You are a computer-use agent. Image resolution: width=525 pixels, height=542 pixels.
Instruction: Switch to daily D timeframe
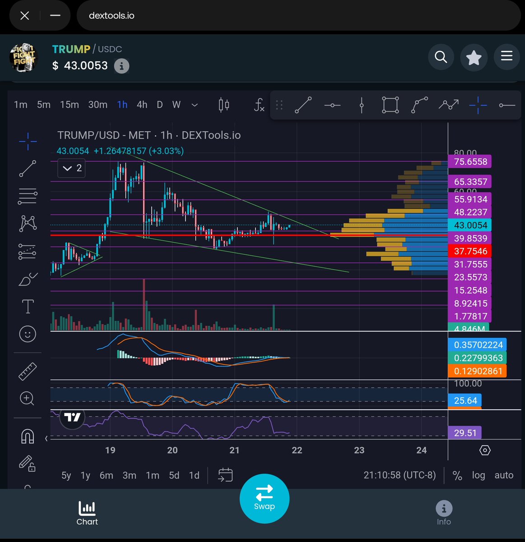160,105
